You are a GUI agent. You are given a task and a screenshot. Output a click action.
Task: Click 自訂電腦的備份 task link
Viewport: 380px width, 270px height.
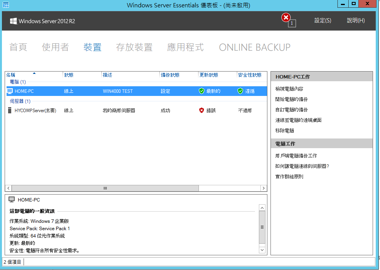(291, 110)
